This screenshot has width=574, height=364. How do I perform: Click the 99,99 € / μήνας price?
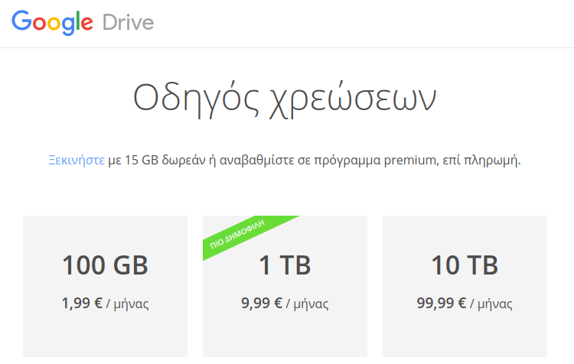tap(465, 304)
